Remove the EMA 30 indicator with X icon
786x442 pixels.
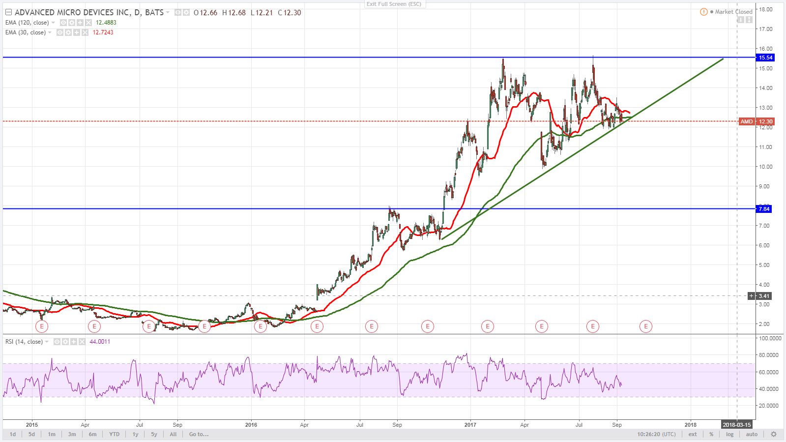click(85, 32)
